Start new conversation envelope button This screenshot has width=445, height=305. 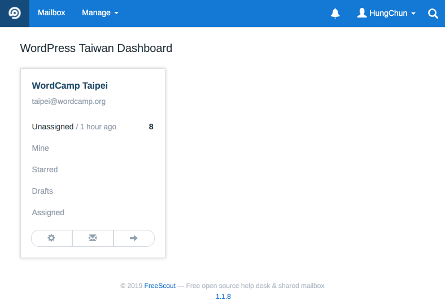[x=93, y=238]
